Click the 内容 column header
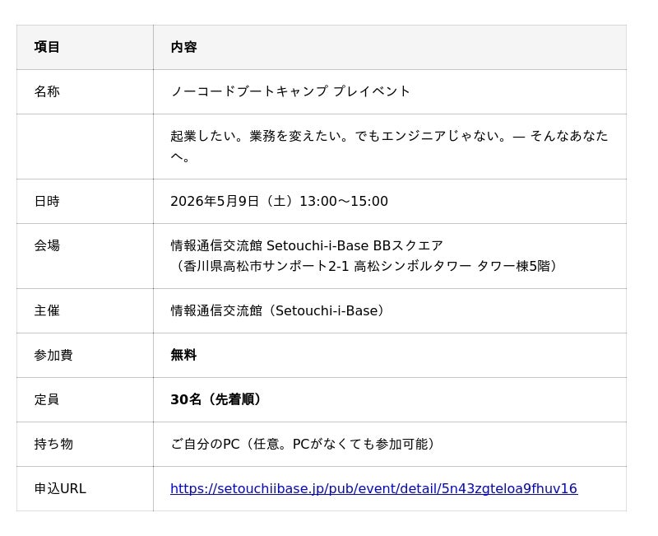 (x=183, y=47)
